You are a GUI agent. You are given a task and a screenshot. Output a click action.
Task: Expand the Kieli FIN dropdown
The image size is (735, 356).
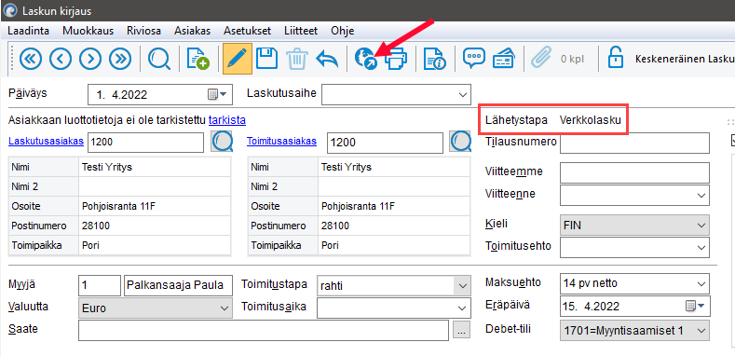[x=701, y=226]
